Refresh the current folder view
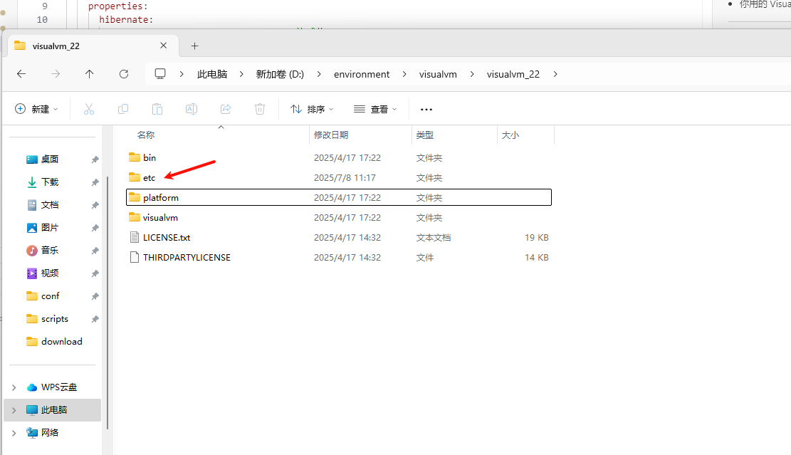Viewport: 791px width, 455px height. click(x=124, y=74)
